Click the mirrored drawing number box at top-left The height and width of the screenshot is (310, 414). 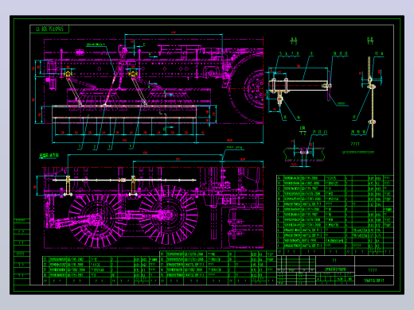pos(49,29)
